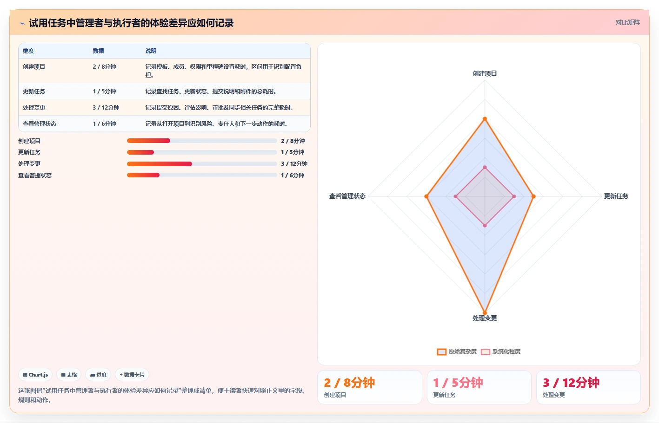Click table value 1 / 6分钟

click(104, 124)
